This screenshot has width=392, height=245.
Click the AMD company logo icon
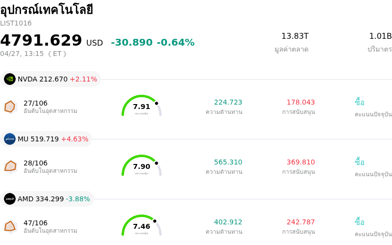10,199
